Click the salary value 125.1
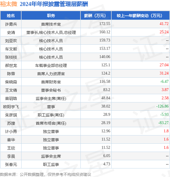Screen dimensions: 170x177 [x=106, y=65]
